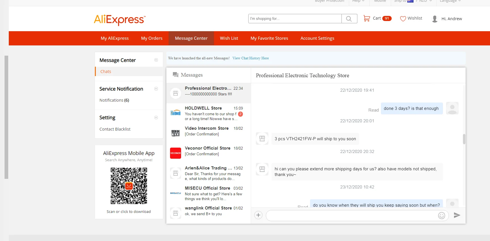Screen dimensions: 490x241
Task: Click the '3 pcs VTH2421FW-P will ship' message
Action: pyautogui.click(x=315, y=139)
